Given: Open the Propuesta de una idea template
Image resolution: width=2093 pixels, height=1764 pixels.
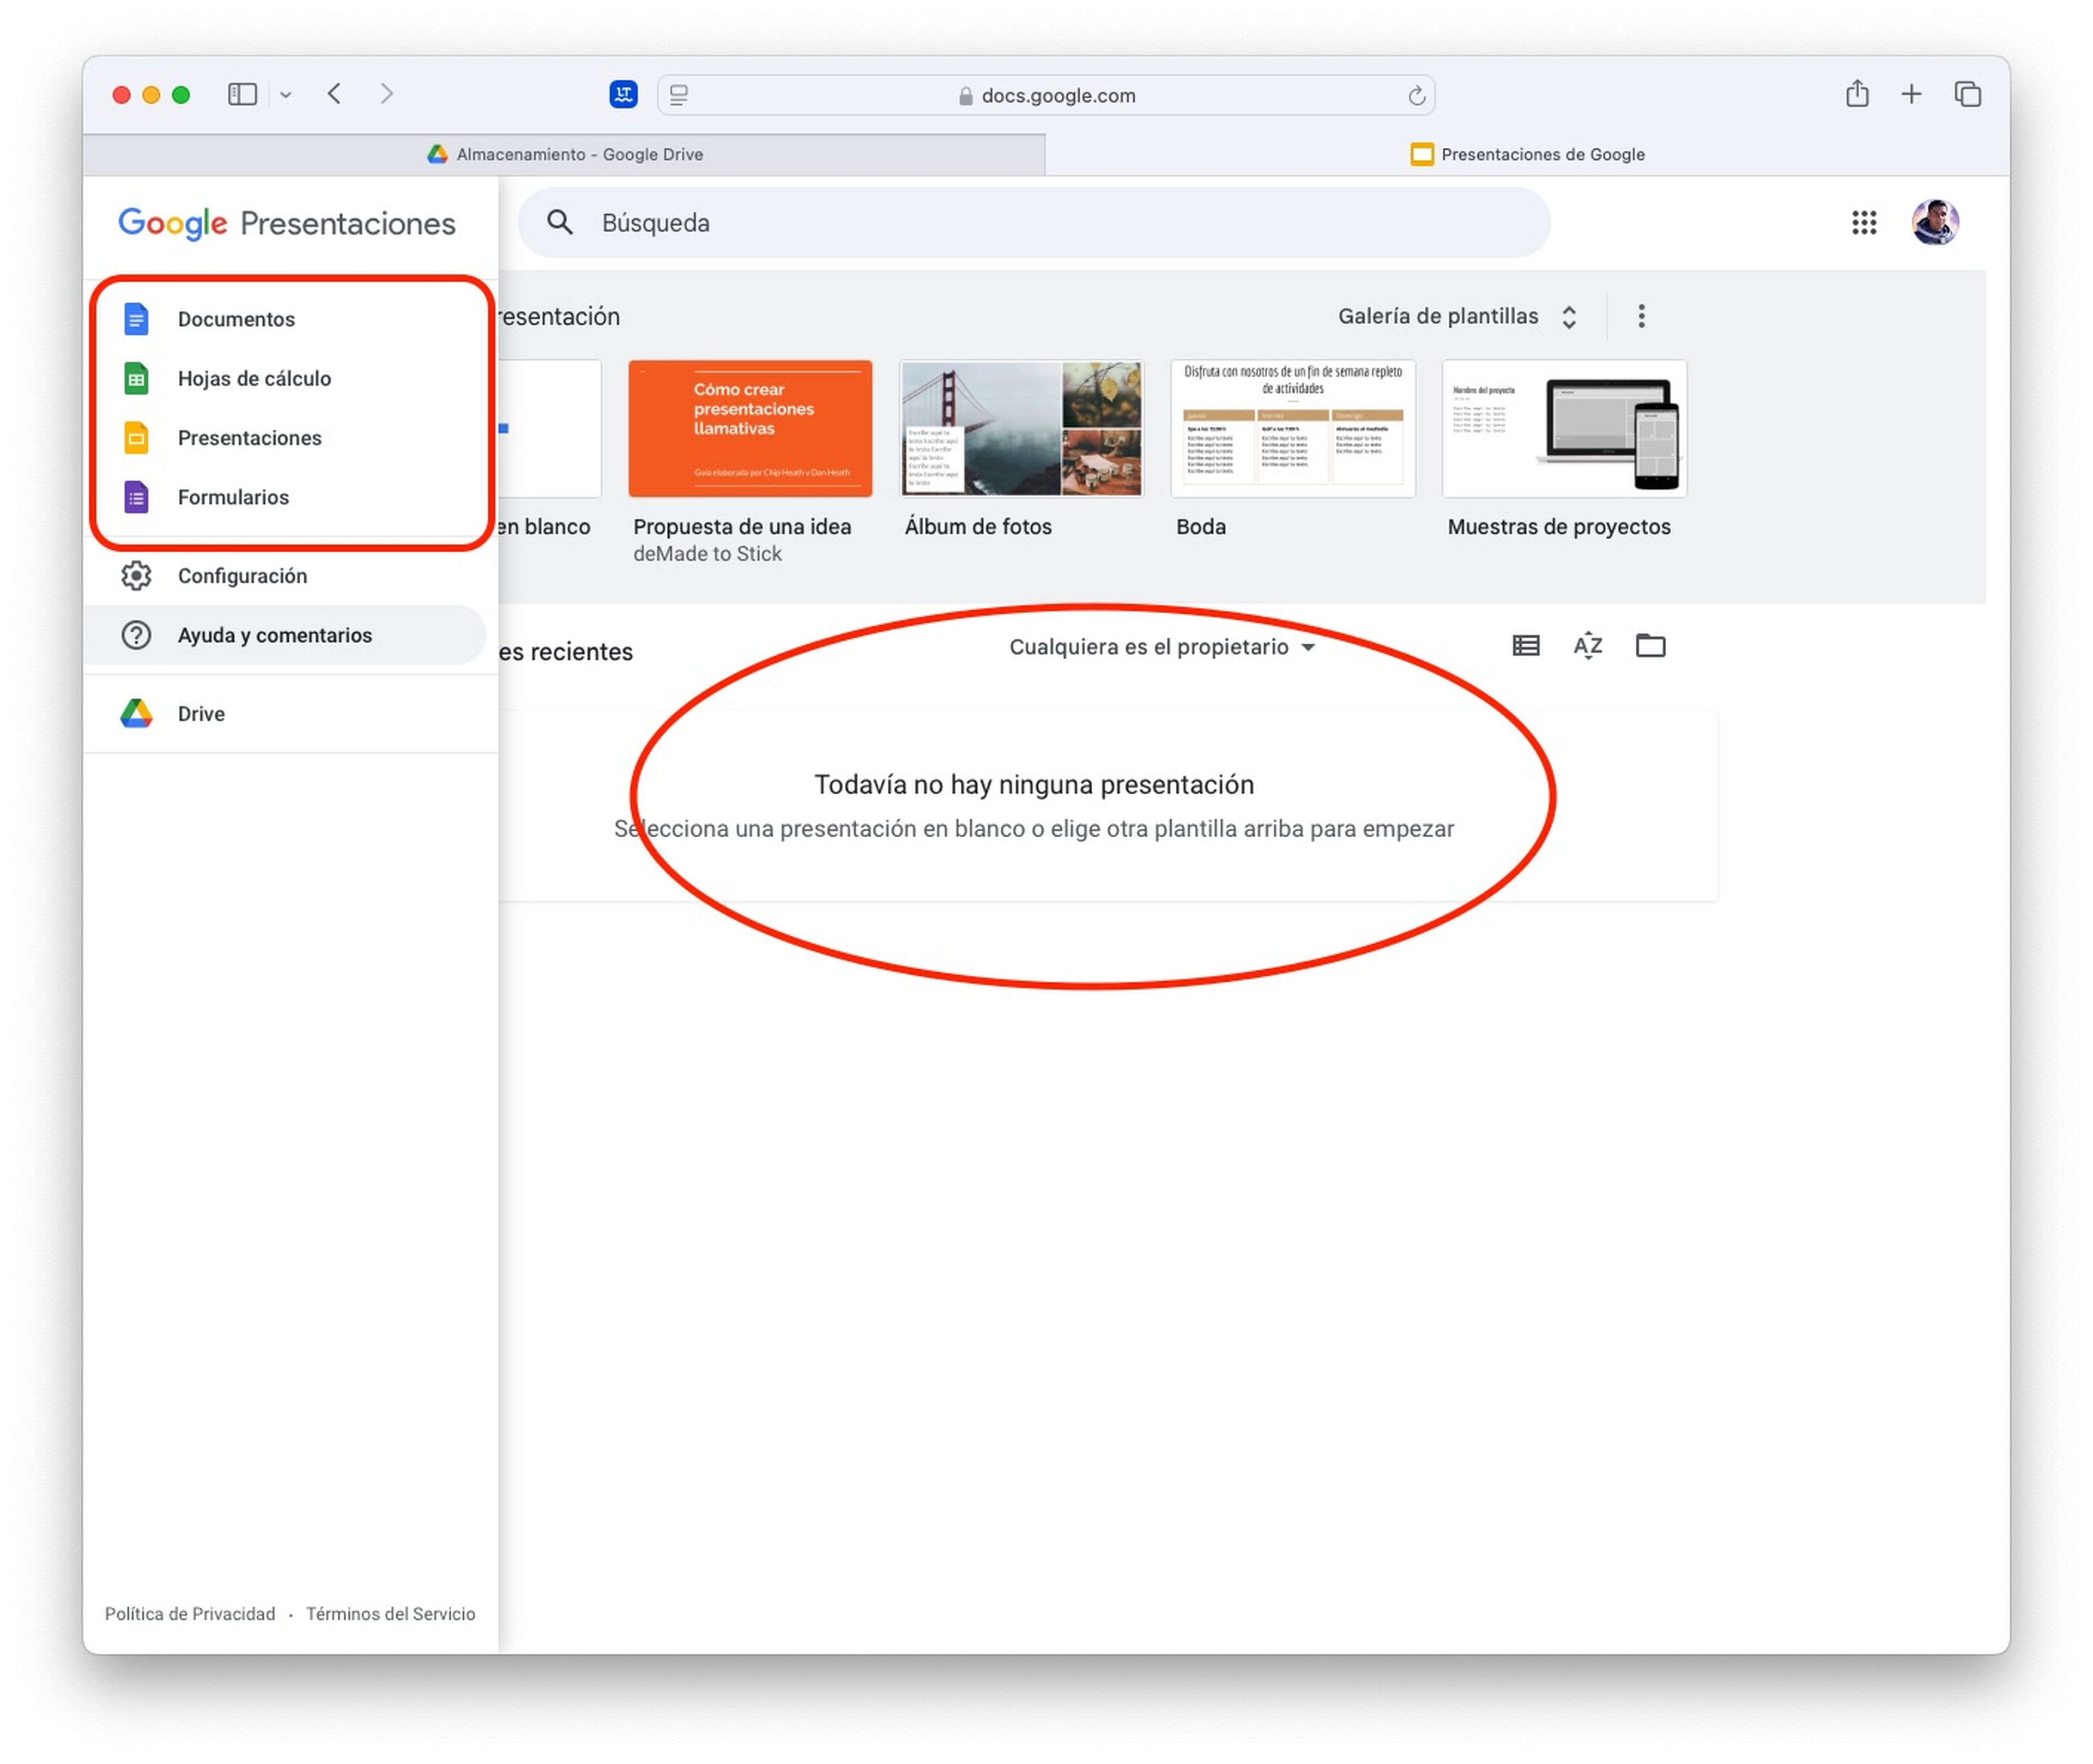Looking at the screenshot, I should click(x=750, y=429).
